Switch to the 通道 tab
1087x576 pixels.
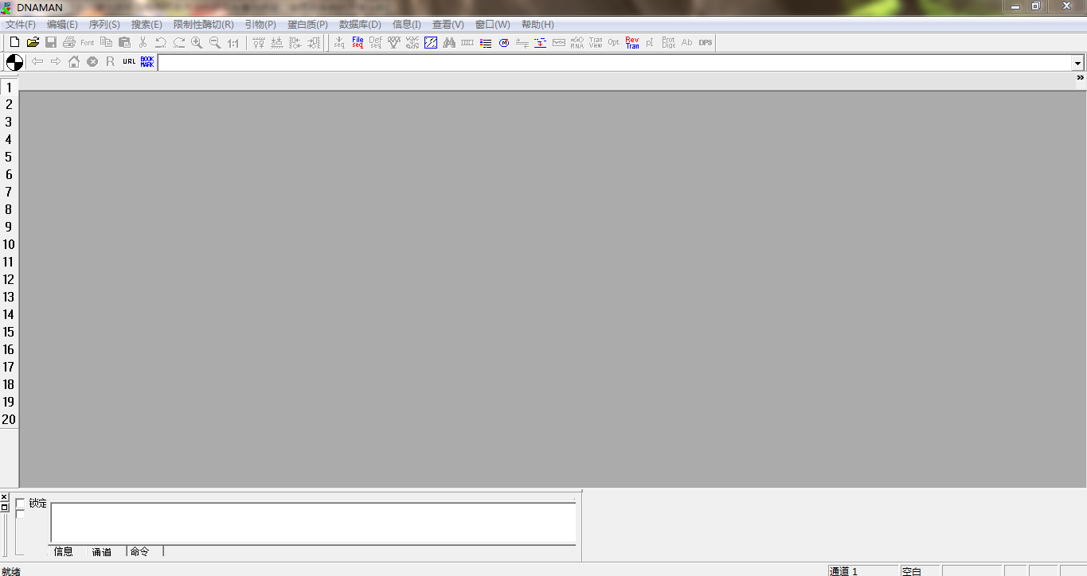[102, 551]
